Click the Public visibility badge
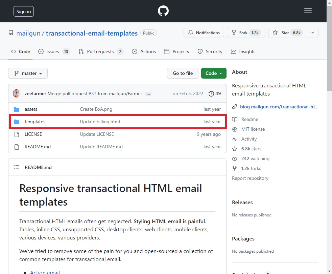This screenshot has width=332, height=274. tap(149, 33)
